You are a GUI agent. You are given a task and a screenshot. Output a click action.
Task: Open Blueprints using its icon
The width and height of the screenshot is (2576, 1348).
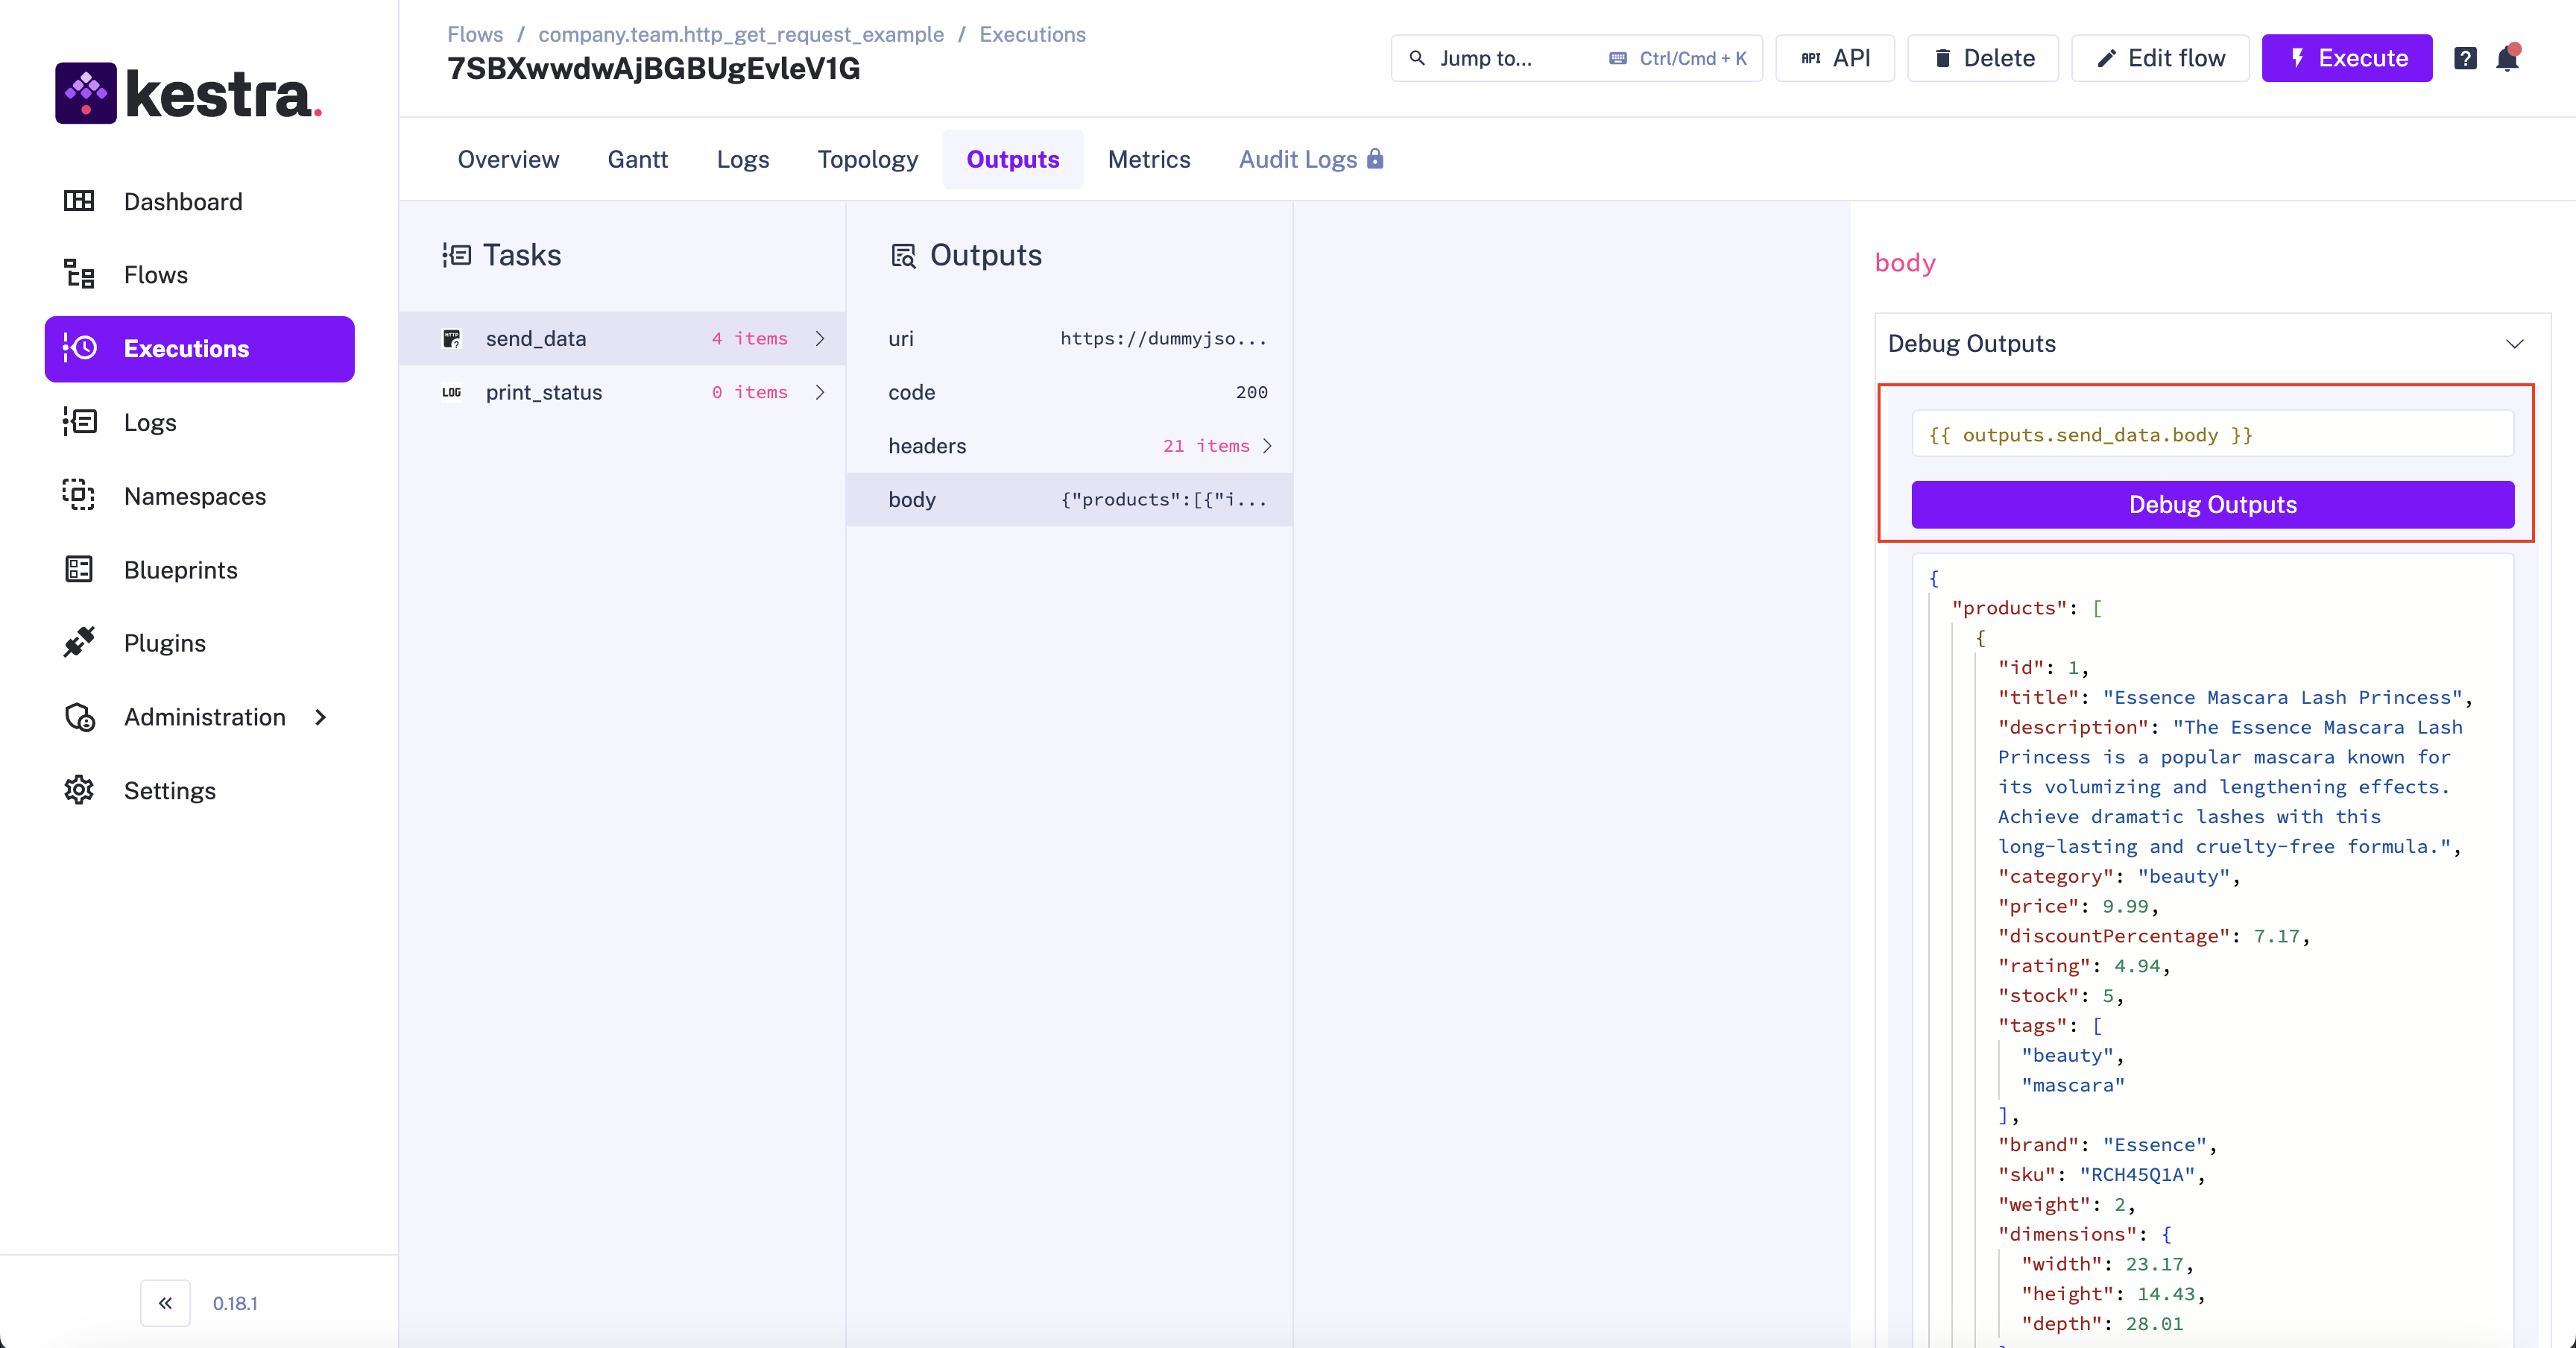[79, 569]
